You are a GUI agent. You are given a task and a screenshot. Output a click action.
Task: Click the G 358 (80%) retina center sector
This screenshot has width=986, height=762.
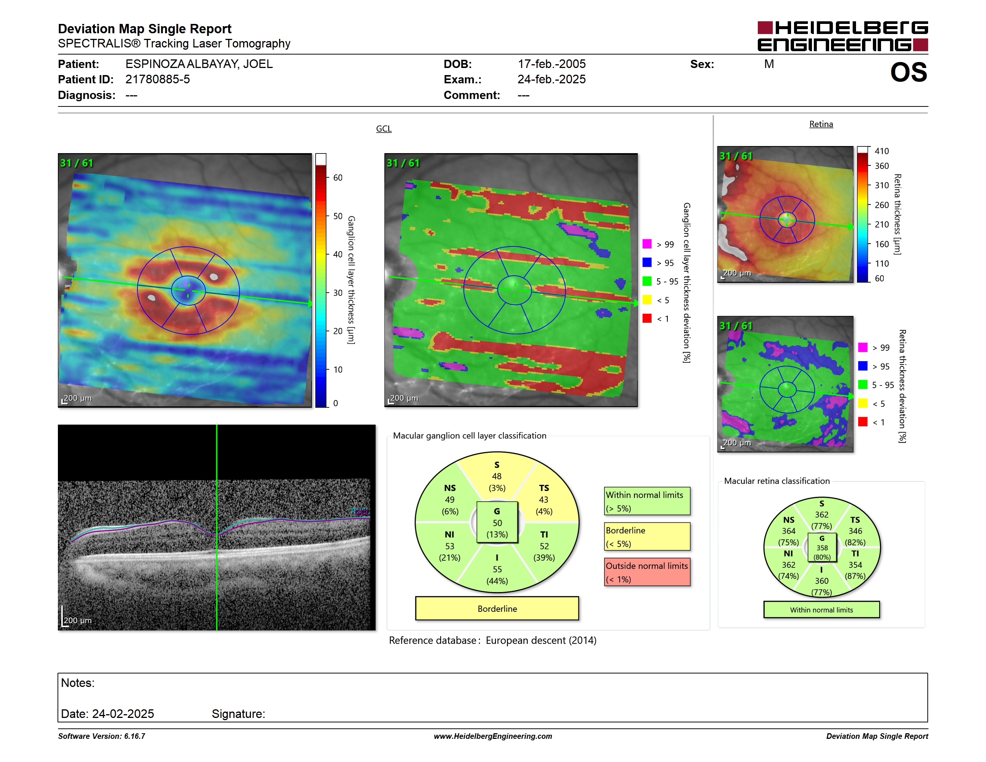click(822, 548)
